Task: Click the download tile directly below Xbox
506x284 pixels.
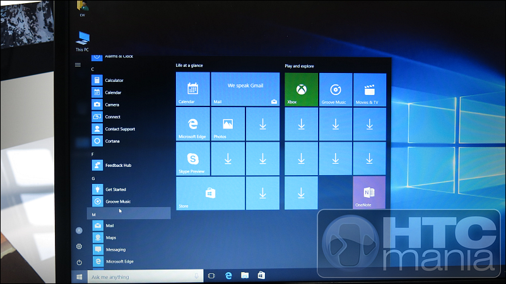Action: coord(302,124)
